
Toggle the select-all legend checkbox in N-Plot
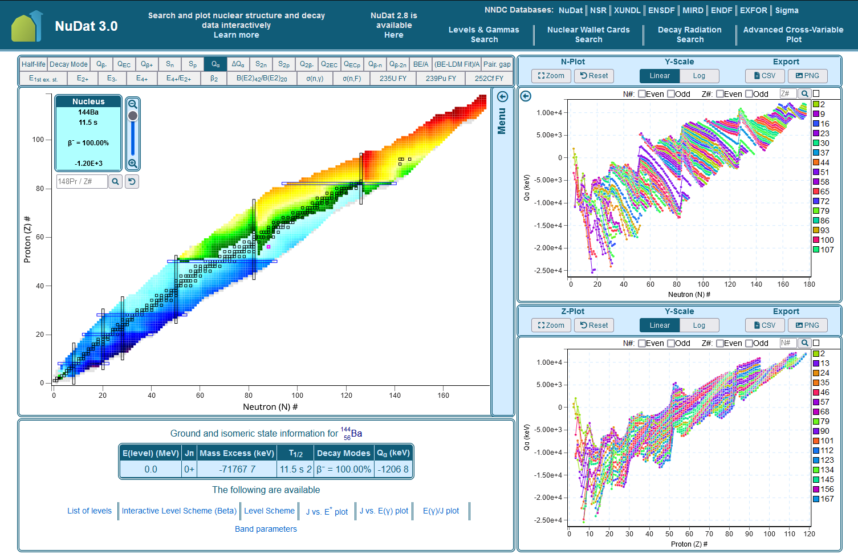[816, 93]
